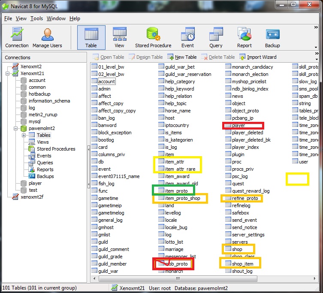Open the Stored Procedure icon
Screen dimensions: 323x293
coord(153,37)
